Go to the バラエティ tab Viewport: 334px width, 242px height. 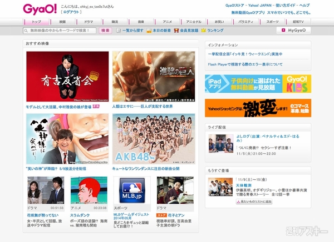[245, 22]
